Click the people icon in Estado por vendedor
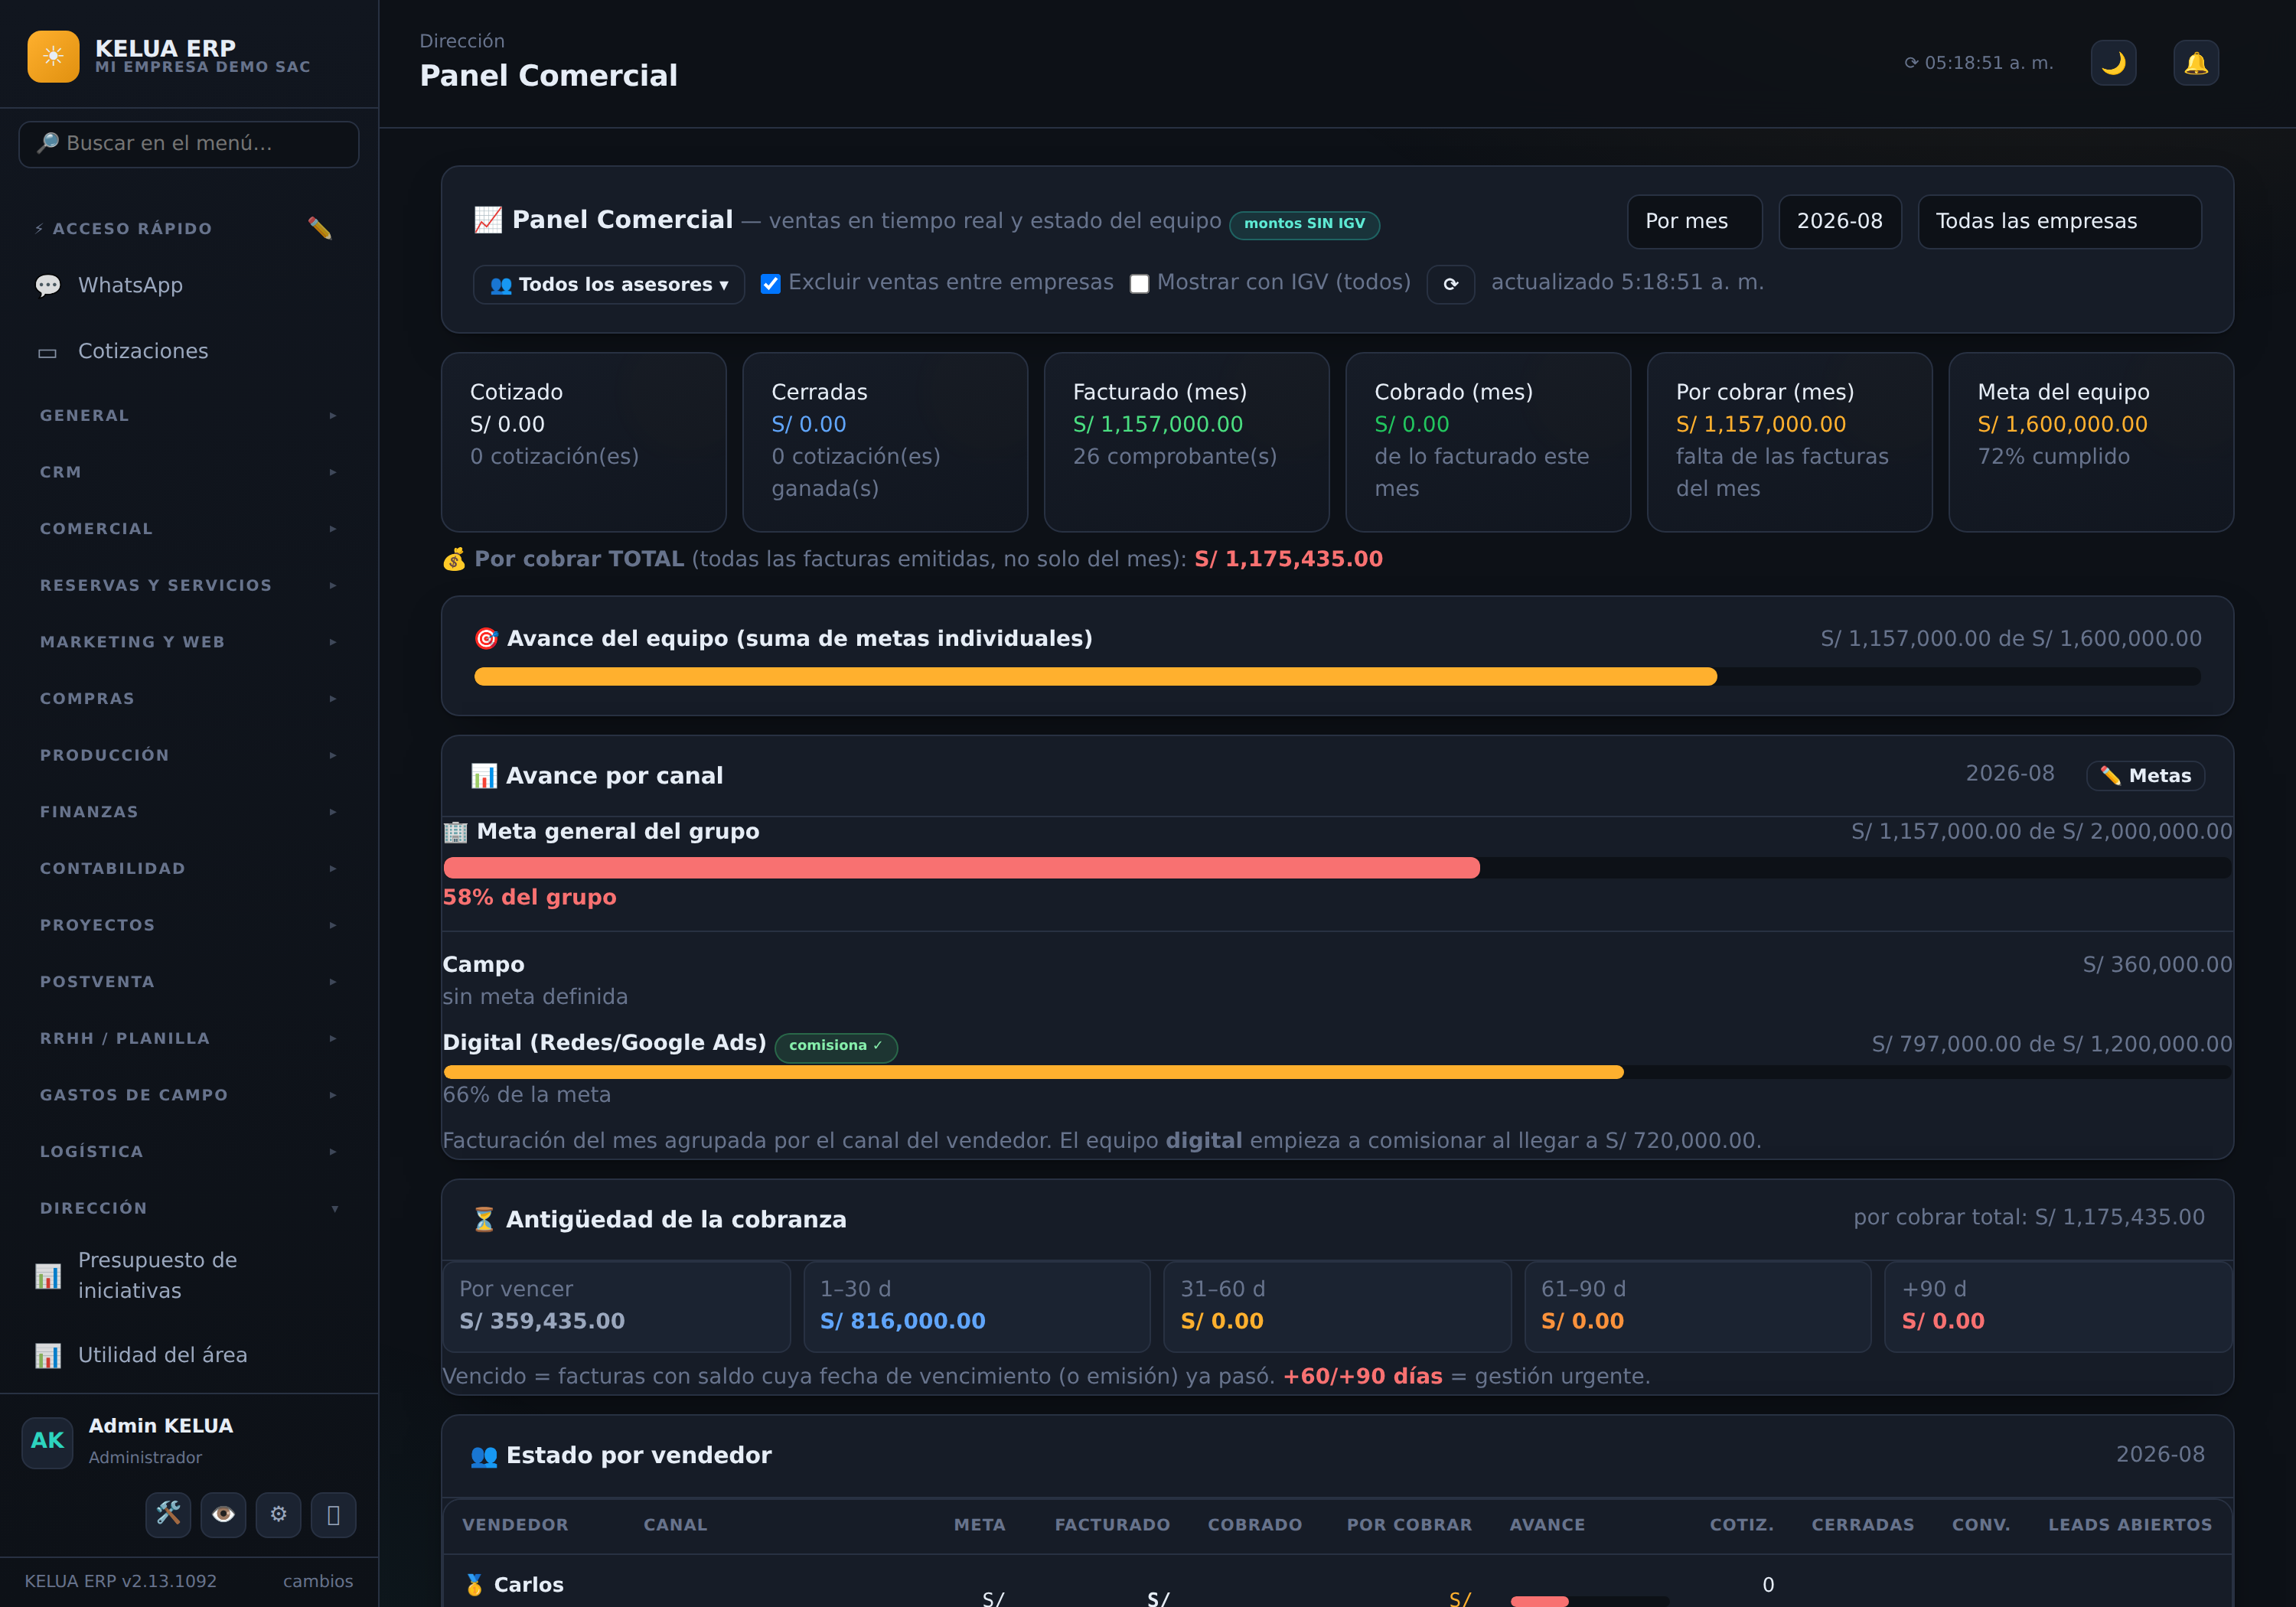Viewport: 2296px width, 1607px height. (484, 1456)
